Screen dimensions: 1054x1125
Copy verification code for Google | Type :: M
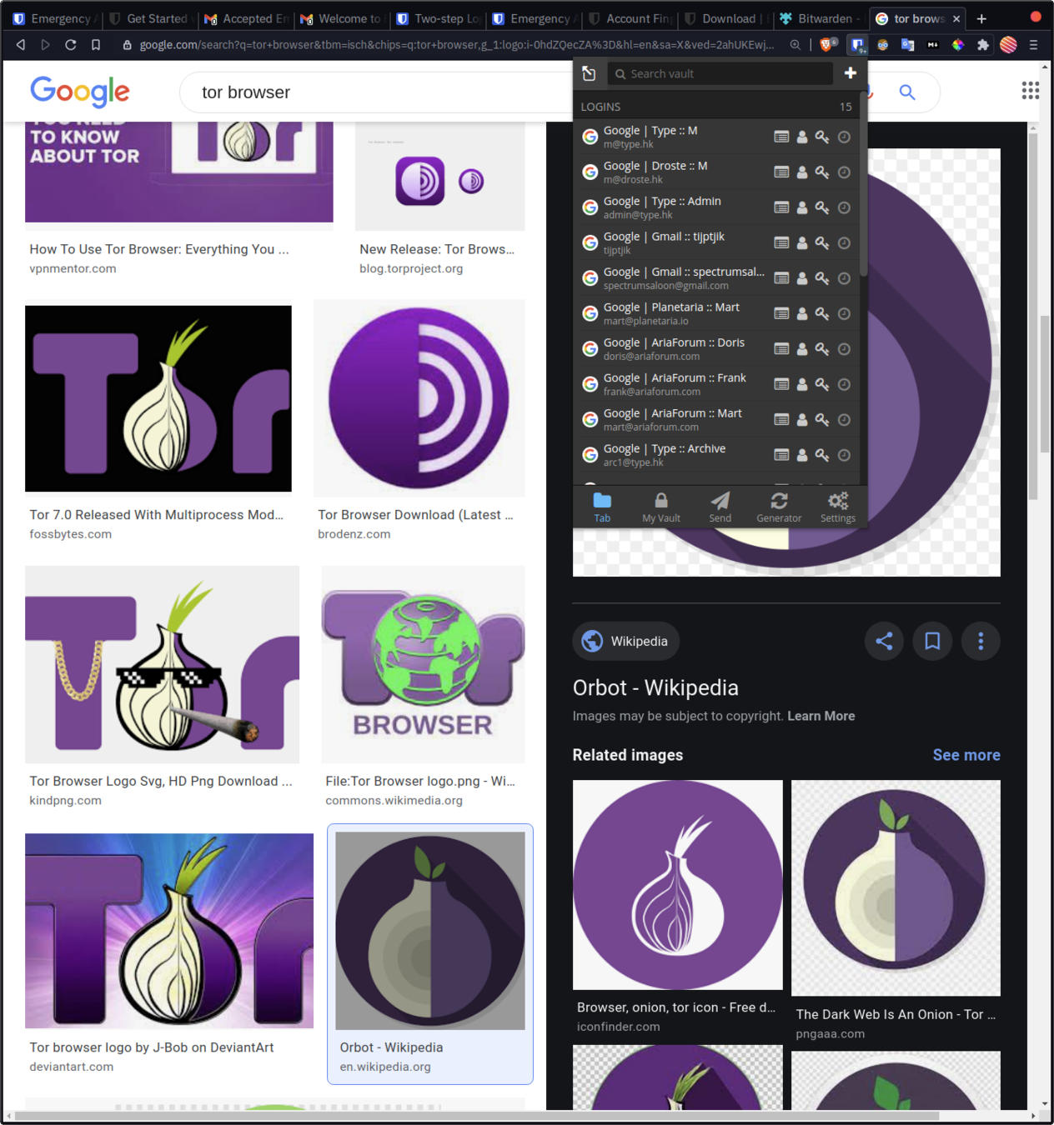coord(844,137)
